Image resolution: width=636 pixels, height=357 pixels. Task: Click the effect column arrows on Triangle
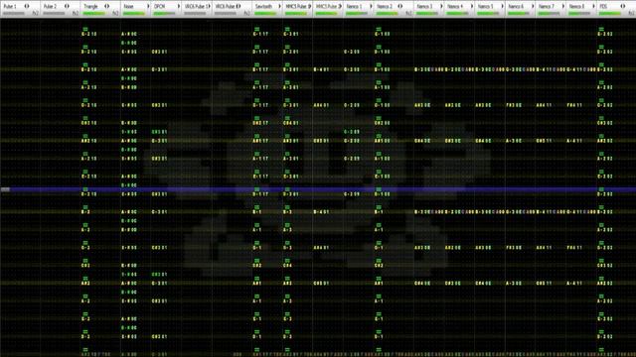107,6
